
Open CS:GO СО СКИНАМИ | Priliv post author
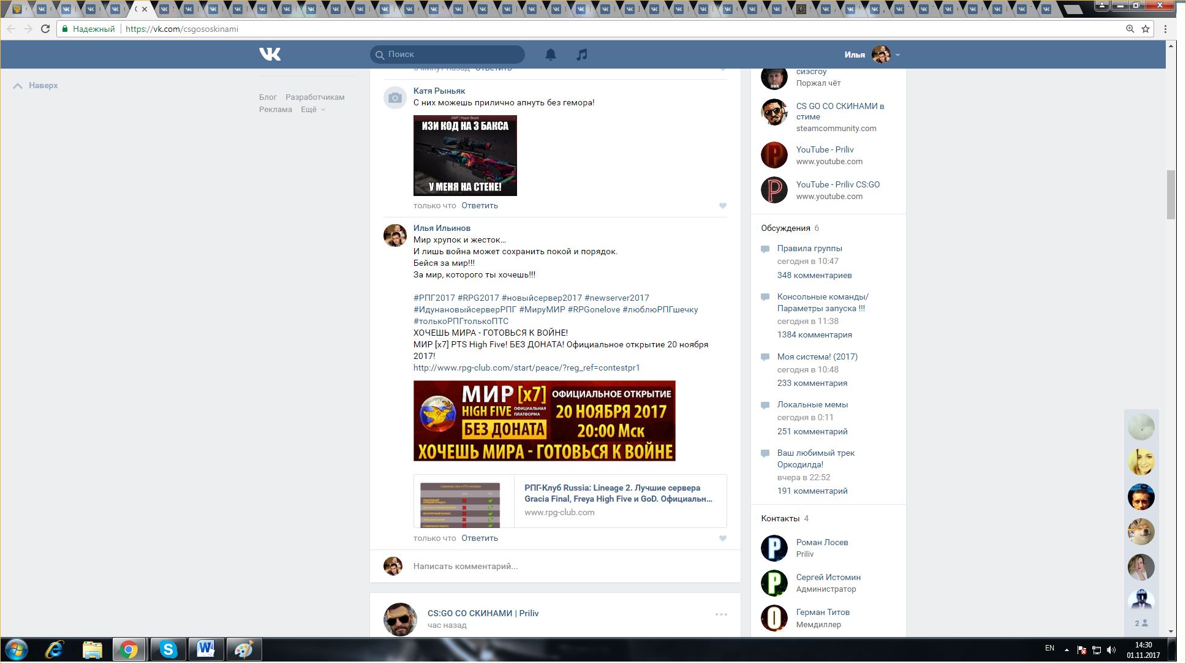pos(483,614)
